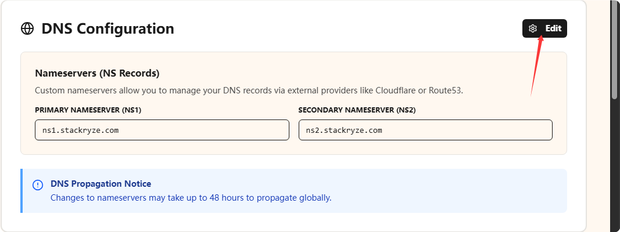
Task: Click the info icon in propagation notice
Action: point(38,185)
